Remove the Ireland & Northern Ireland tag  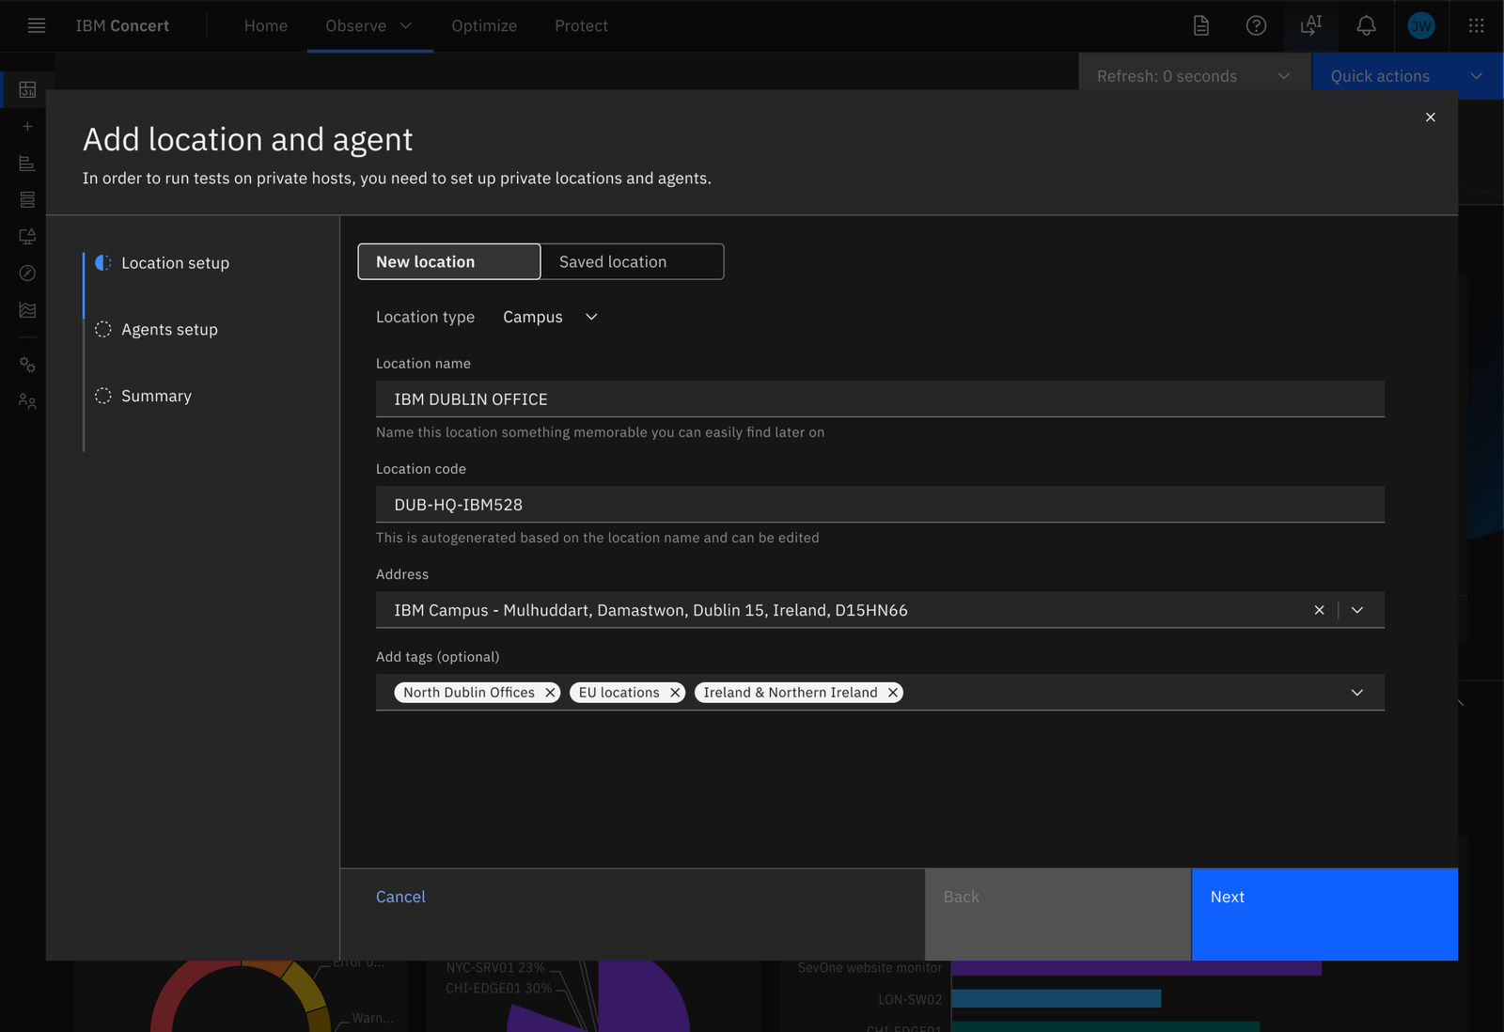893,693
